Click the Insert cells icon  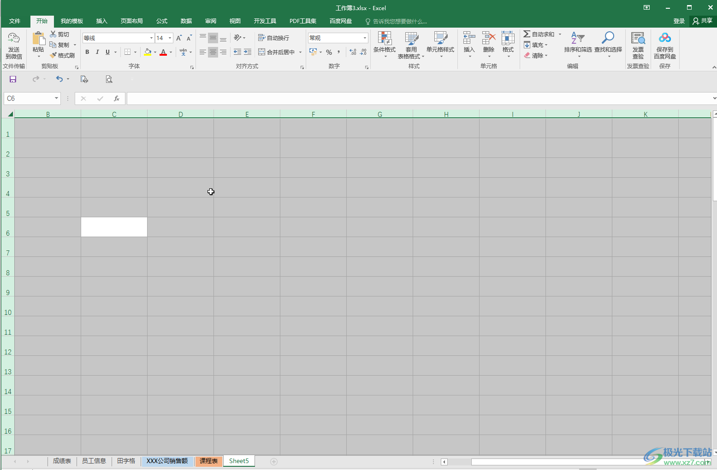coord(469,38)
